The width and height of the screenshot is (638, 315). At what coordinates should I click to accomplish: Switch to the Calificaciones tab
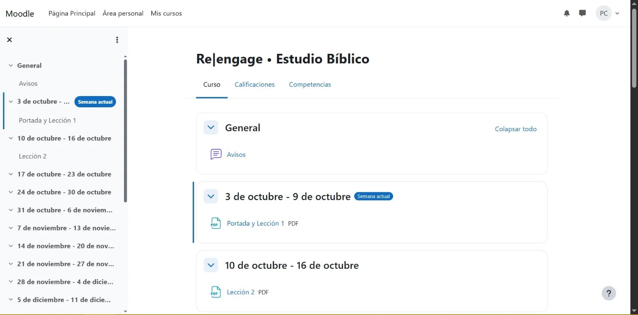click(254, 85)
